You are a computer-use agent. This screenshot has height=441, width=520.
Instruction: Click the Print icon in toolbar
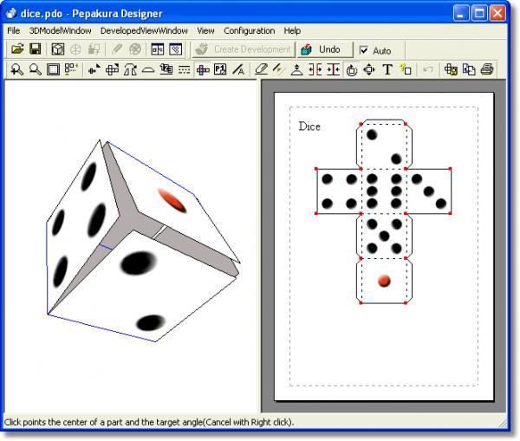point(487,70)
